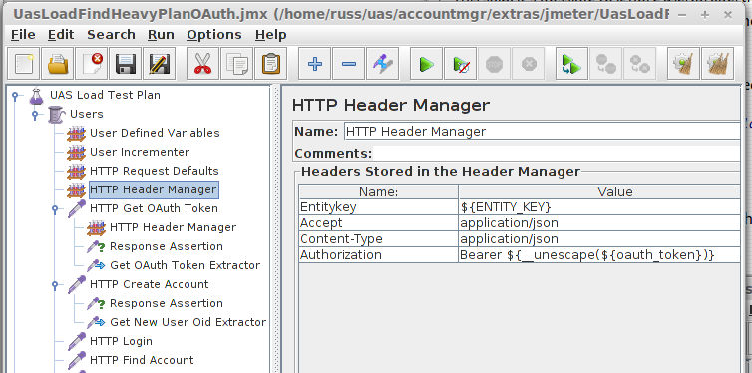Click the Close test plan icon

[x=92, y=63]
